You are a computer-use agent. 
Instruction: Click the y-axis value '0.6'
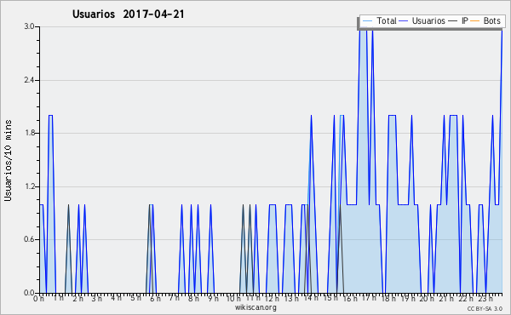click(x=30, y=239)
